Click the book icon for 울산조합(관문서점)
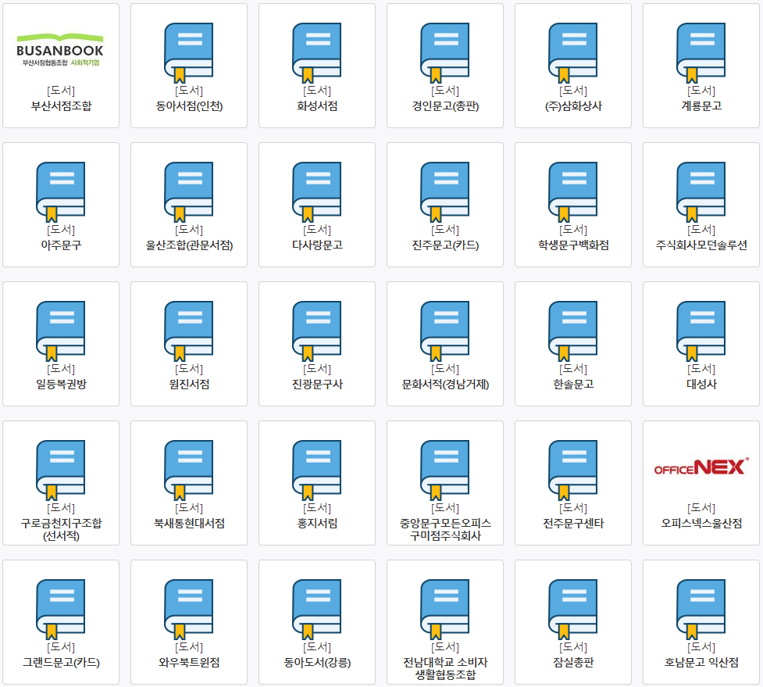 coord(189,191)
